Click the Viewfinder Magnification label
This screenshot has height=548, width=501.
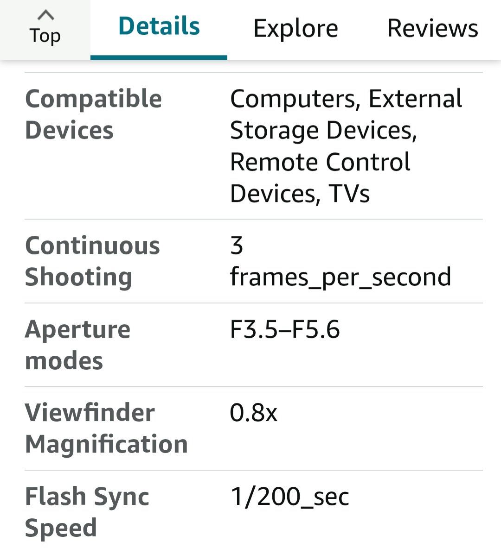pyautogui.click(x=106, y=428)
